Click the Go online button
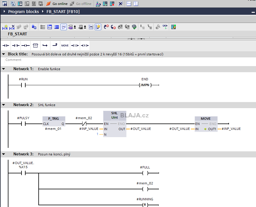Viewport: 256px width, 207px height. click(57, 4)
